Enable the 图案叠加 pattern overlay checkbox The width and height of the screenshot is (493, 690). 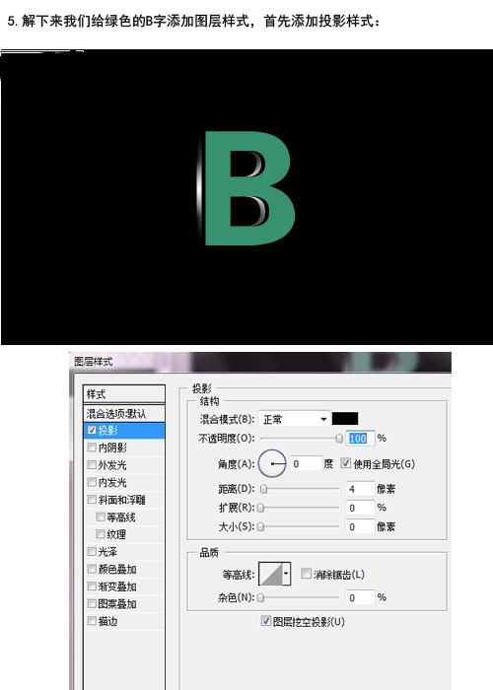click(x=92, y=603)
